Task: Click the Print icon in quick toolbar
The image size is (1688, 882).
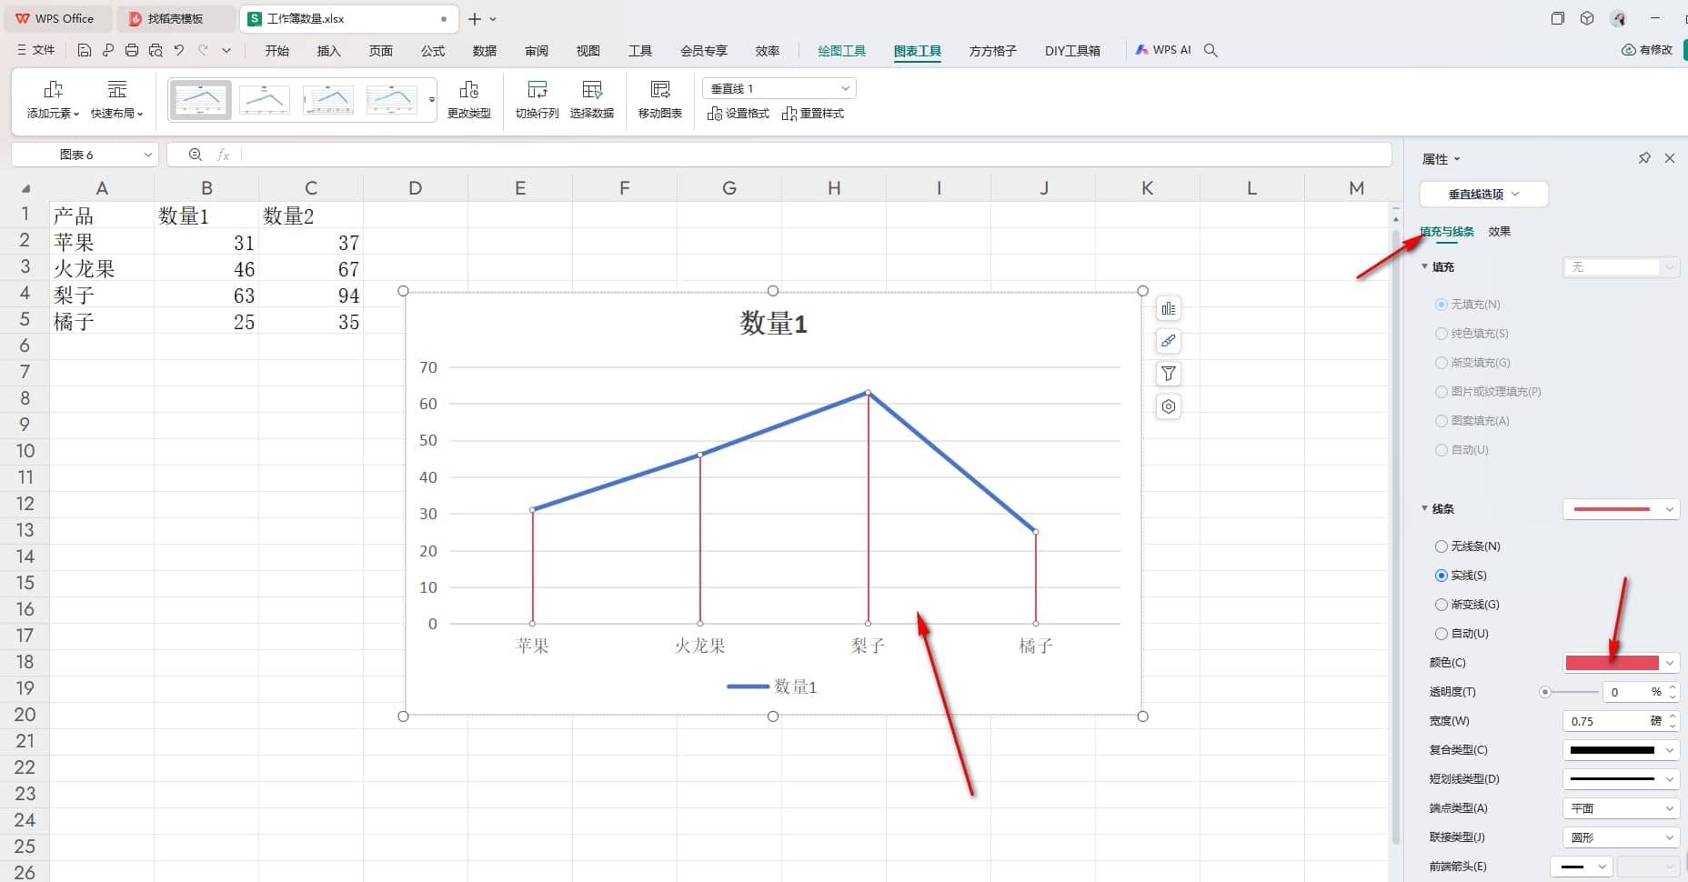Action: 132,51
